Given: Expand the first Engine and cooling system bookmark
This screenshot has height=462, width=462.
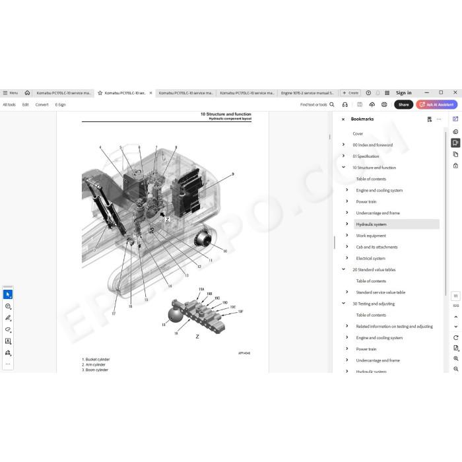Looking at the screenshot, I should tap(346, 190).
